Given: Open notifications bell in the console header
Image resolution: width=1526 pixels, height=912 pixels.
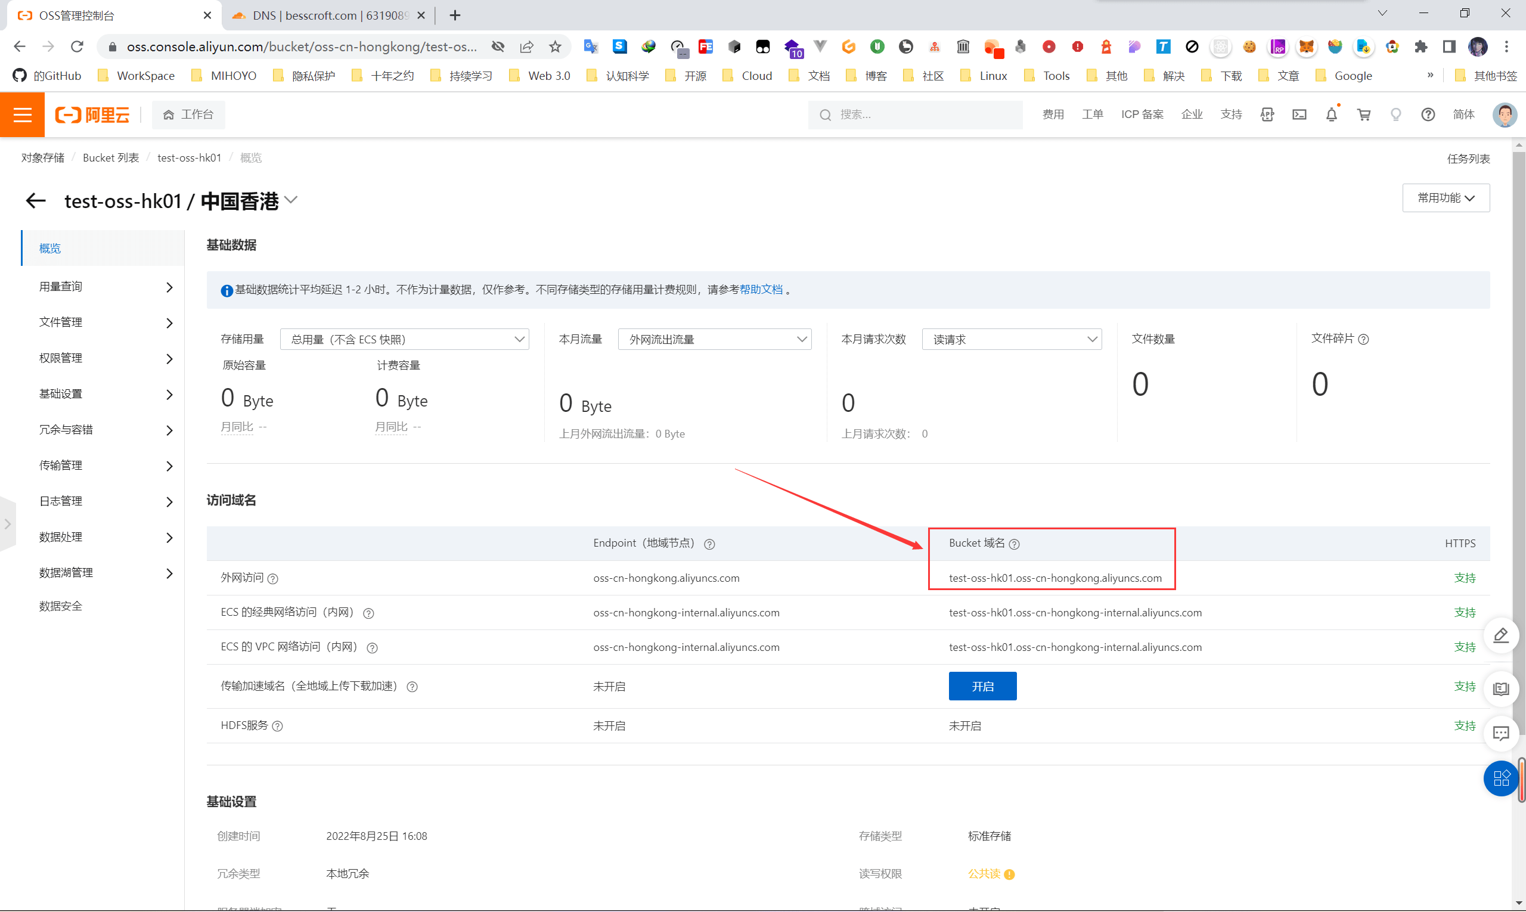Looking at the screenshot, I should (x=1331, y=115).
